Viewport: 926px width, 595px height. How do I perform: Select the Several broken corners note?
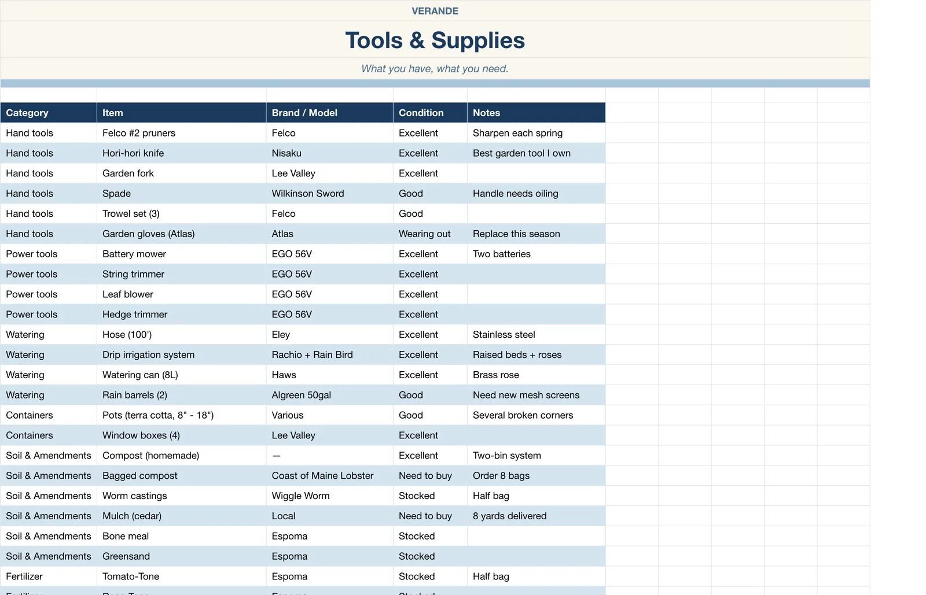[x=536, y=415]
